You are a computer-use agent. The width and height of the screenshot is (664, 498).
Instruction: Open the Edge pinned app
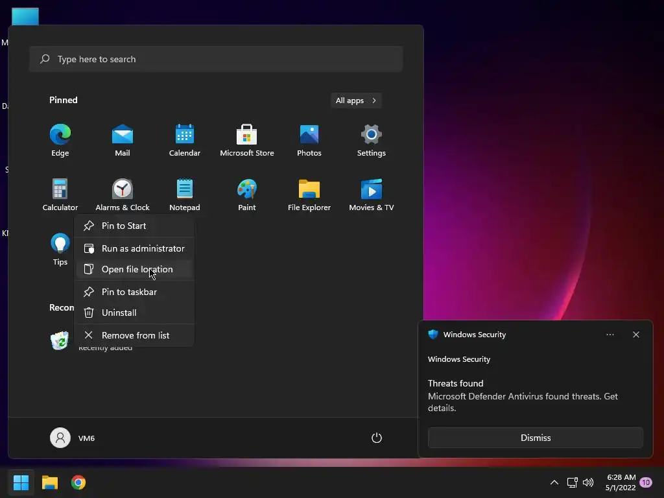point(60,140)
